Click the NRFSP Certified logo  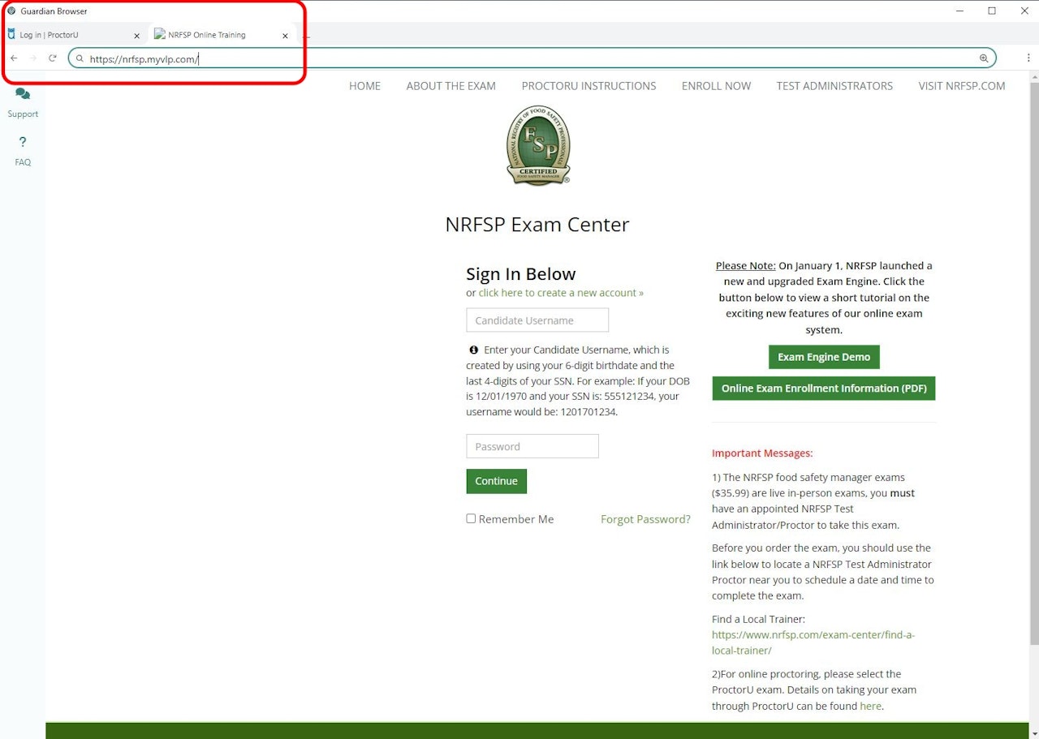(x=538, y=145)
